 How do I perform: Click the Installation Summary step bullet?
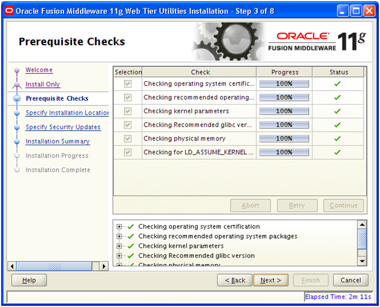[17, 141]
